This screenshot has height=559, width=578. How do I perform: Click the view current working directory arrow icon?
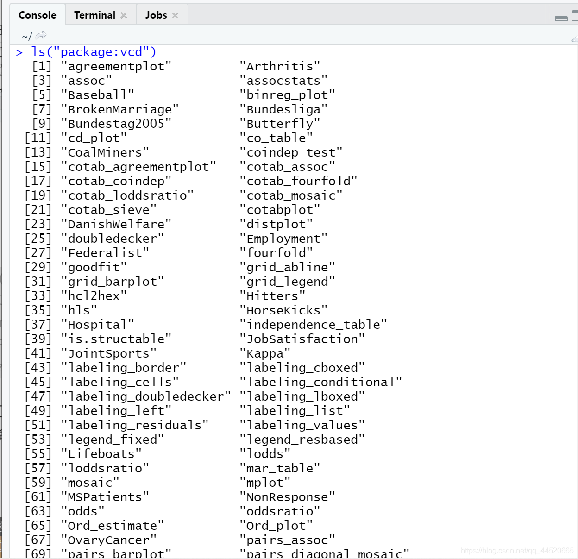click(41, 35)
